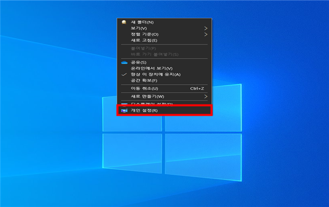Open 새로 만들기(W) entry
This screenshot has width=329, height=207.
pyautogui.click(x=164, y=96)
